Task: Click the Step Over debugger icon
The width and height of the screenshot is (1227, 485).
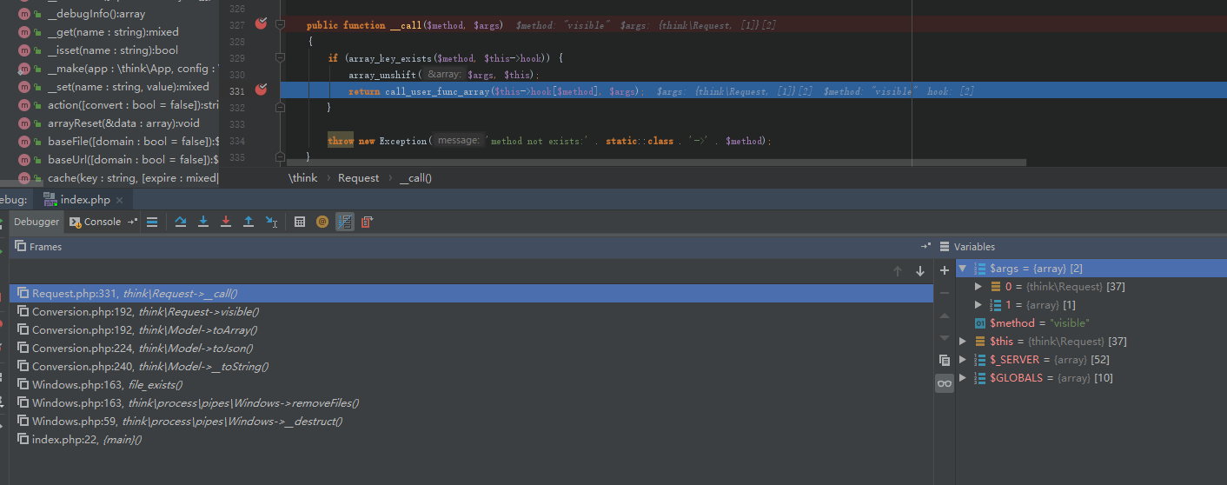Action: 181,222
